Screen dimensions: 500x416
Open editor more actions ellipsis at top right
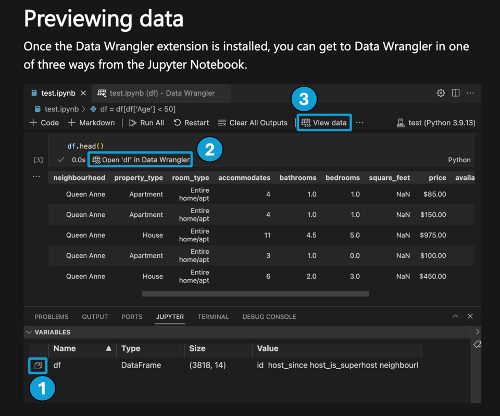[x=470, y=93]
